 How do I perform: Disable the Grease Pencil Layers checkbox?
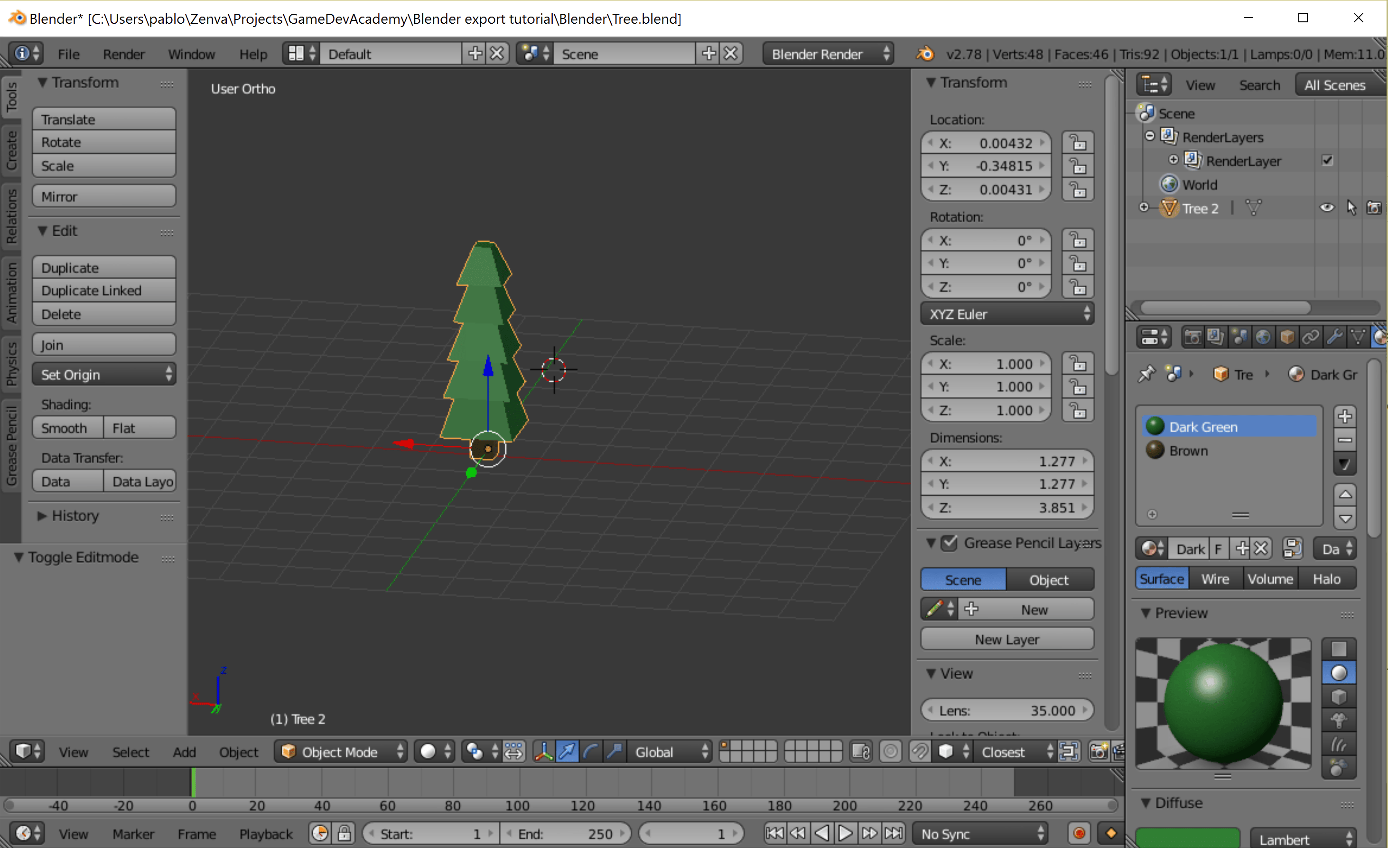coord(950,543)
